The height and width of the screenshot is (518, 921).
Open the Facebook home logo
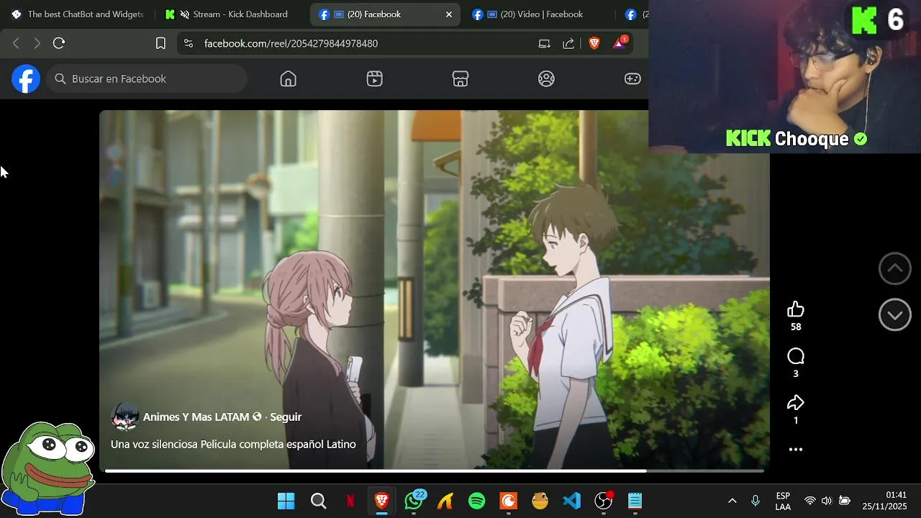pyautogui.click(x=25, y=79)
